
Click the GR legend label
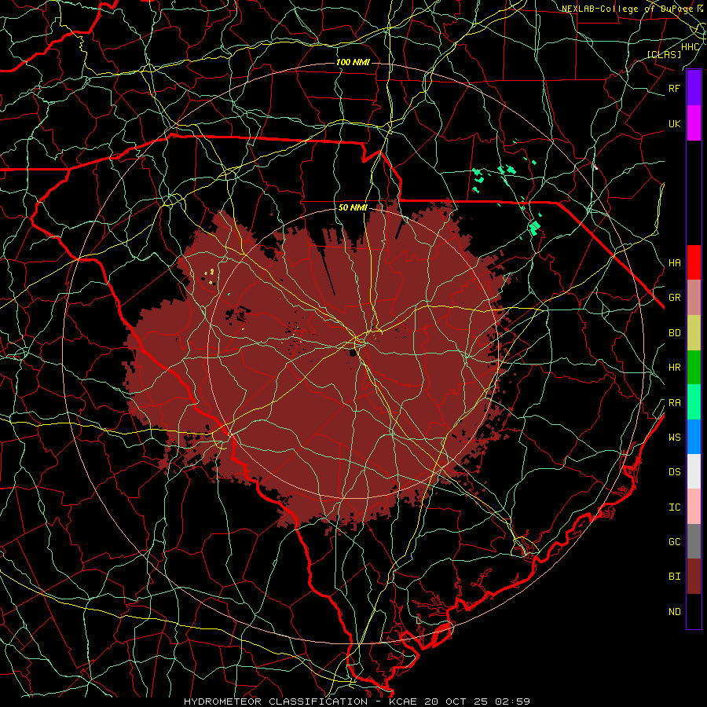coord(674,298)
